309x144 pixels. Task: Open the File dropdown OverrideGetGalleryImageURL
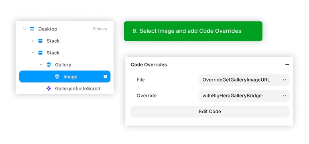point(244,80)
